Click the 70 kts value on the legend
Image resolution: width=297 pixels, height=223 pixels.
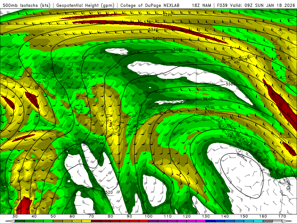(x=91, y=216)
